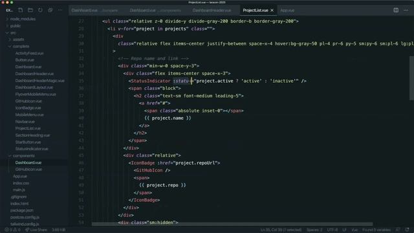Image resolution: width=414 pixels, height=233 pixels.
Task: Open StarButton.vue in Explorer
Action: (x=28, y=142)
